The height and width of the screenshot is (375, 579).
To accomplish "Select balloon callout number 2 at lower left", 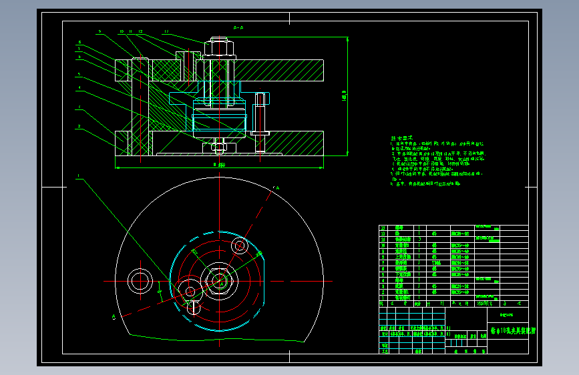I will coord(79,127).
